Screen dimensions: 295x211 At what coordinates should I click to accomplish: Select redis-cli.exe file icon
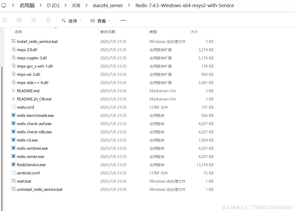13,140
